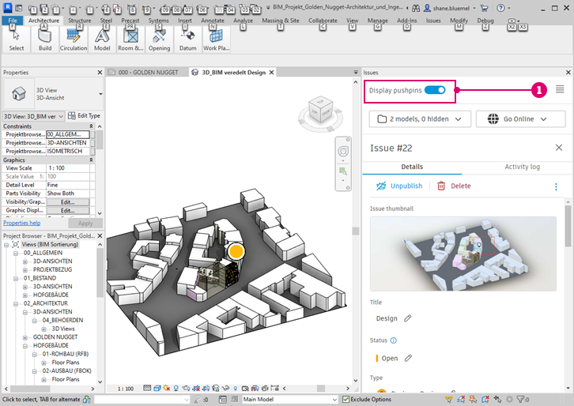Click Edit for Visibility/Graphics overrides
The image size is (574, 406).
(x=68, y=202)
